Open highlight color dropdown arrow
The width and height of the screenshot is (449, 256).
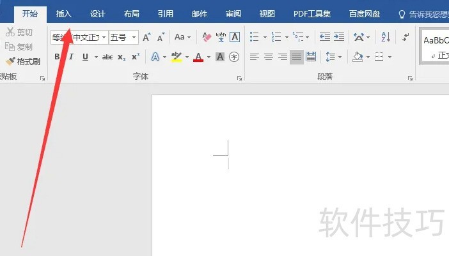(187, 57)
